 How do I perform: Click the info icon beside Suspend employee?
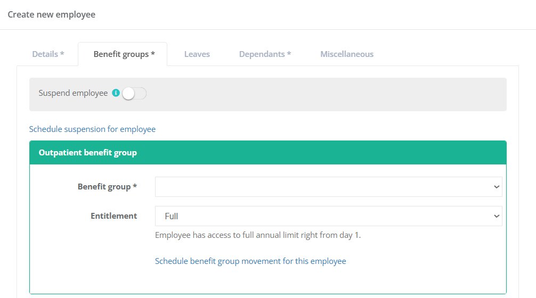tap(116, 93)
